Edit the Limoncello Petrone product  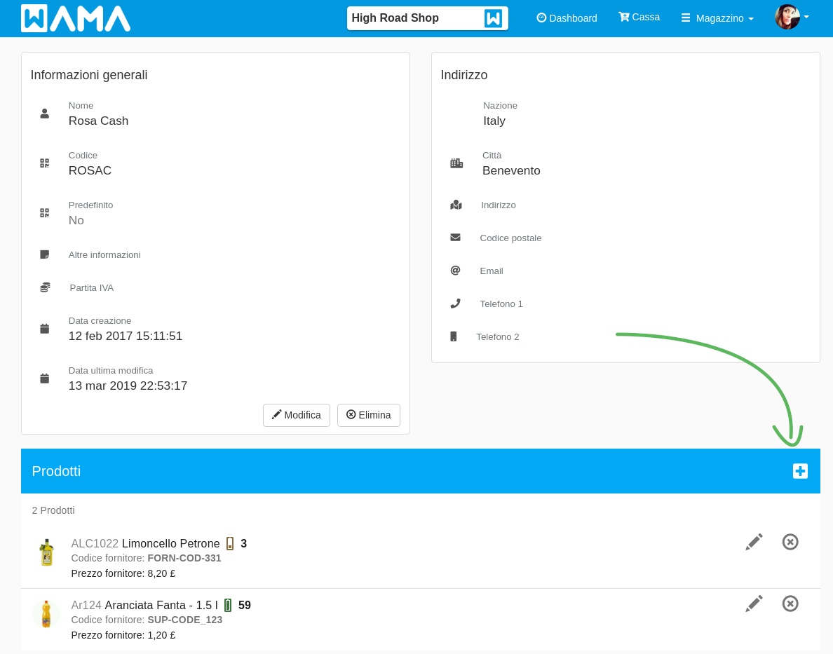coord(754,542)
